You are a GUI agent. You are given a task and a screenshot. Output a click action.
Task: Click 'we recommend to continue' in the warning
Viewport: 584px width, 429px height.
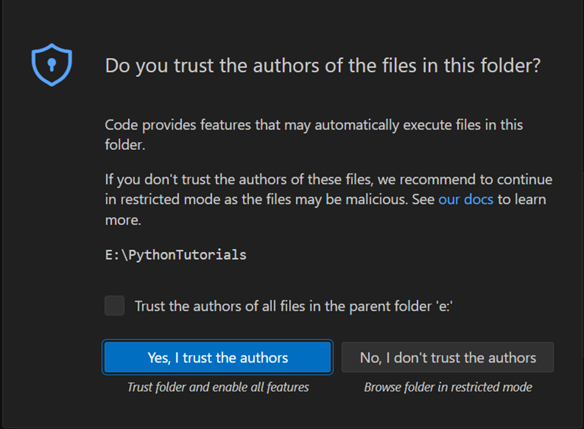465,179
